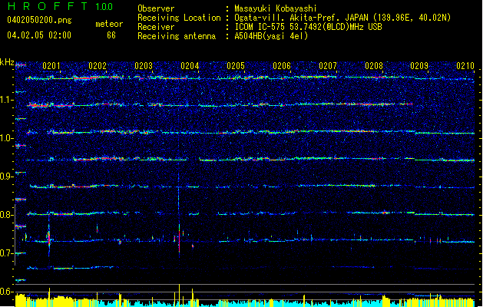Select the observer name Masayuki Kobayashi
483x307 pixels.
[276, 8]
